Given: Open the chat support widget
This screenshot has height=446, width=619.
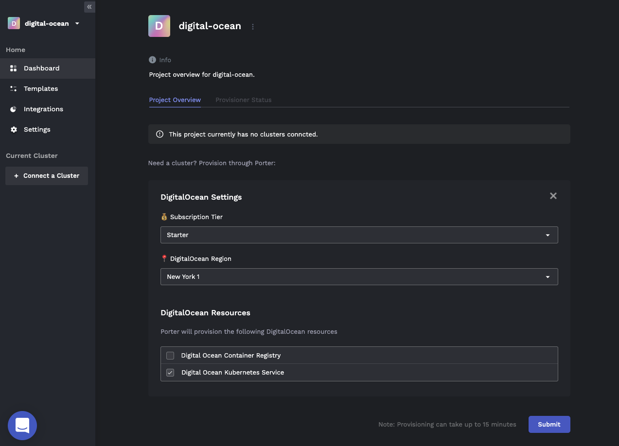Looking at the screenshot, I should [x=22, y=426].
